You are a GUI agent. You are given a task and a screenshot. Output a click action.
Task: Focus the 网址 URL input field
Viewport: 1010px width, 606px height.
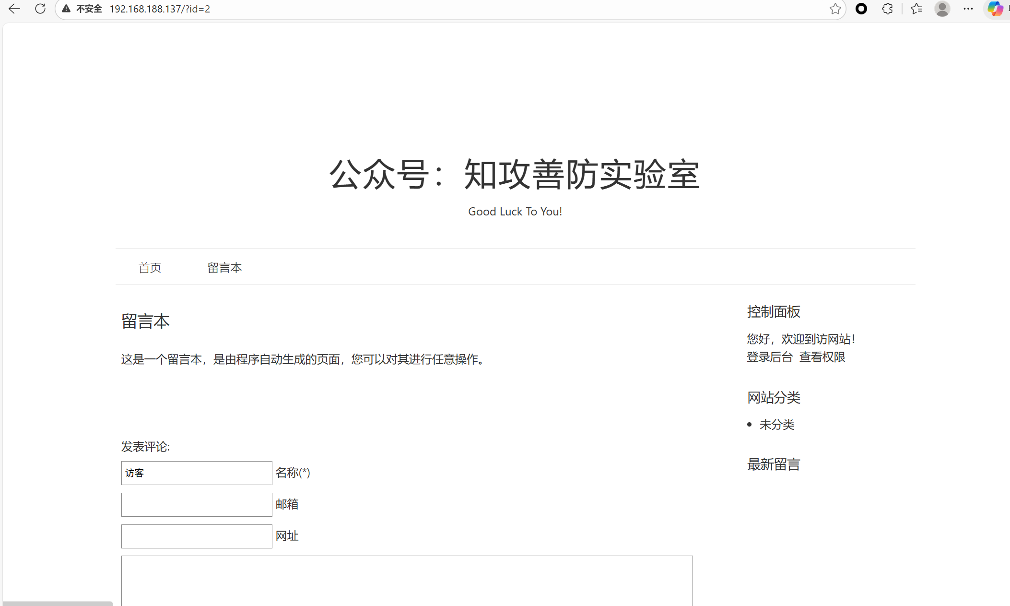tap(197, 536)
